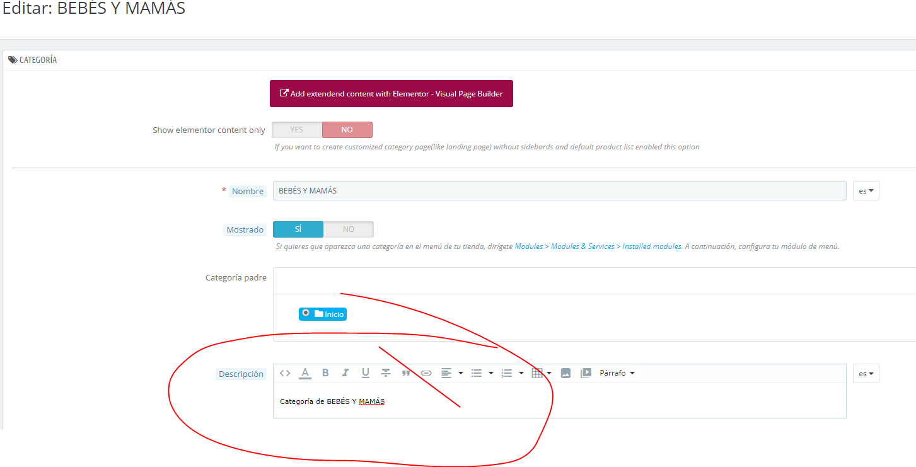Expand the table options arrow
Viewport: 916px width, 467px height.
coord(549,373)
